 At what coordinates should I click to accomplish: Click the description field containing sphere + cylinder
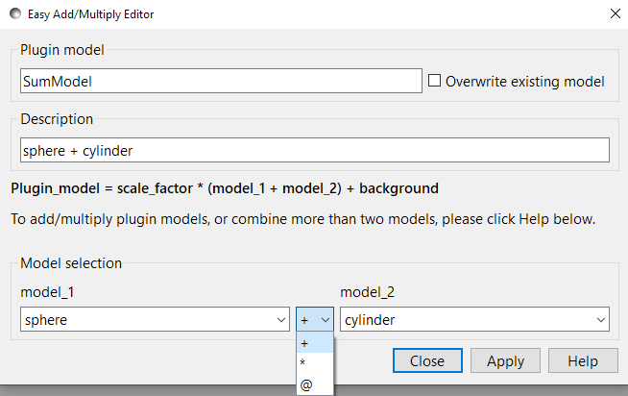(314, 150)
